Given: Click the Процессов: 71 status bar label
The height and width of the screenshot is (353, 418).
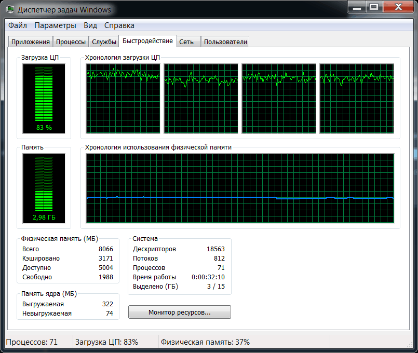Looking at the screenshot, I should (x=33, y=342).
